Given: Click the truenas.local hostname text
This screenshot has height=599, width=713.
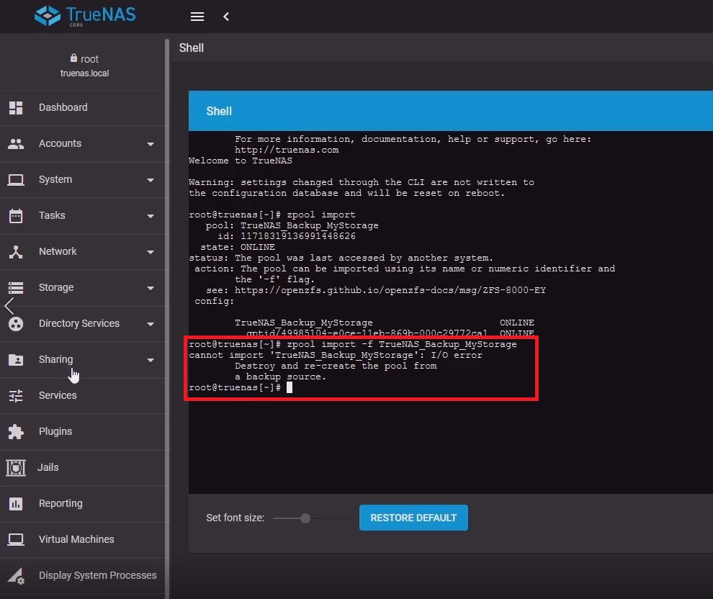Looking at the screenshot, I should click(x=84, y=73).
